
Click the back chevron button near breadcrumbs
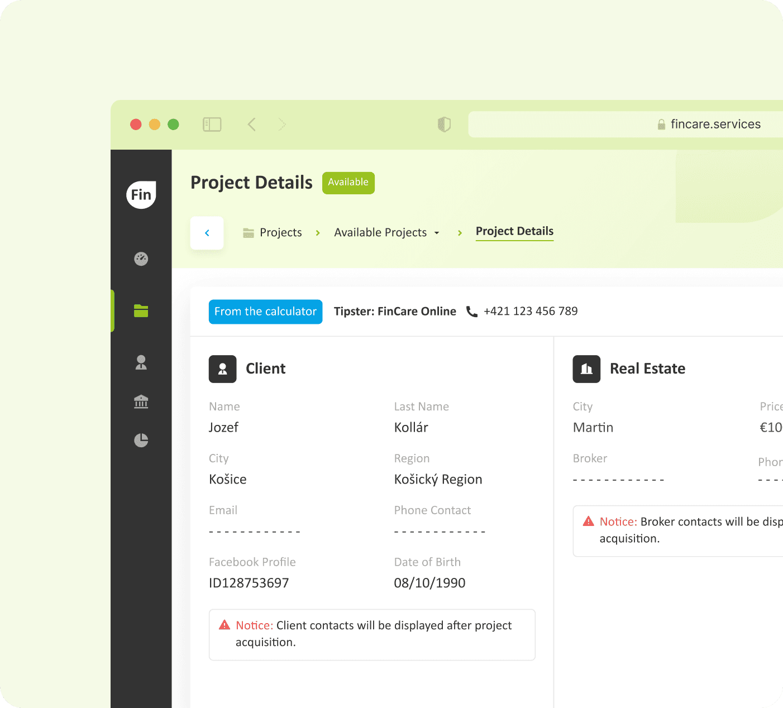[x=207, y=233]
